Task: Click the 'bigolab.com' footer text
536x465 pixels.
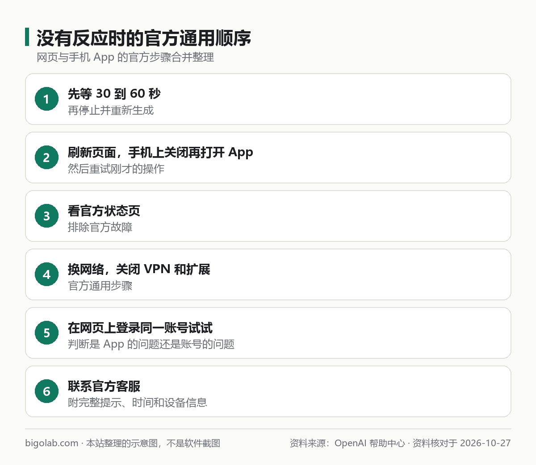Action: coord(52,443)
